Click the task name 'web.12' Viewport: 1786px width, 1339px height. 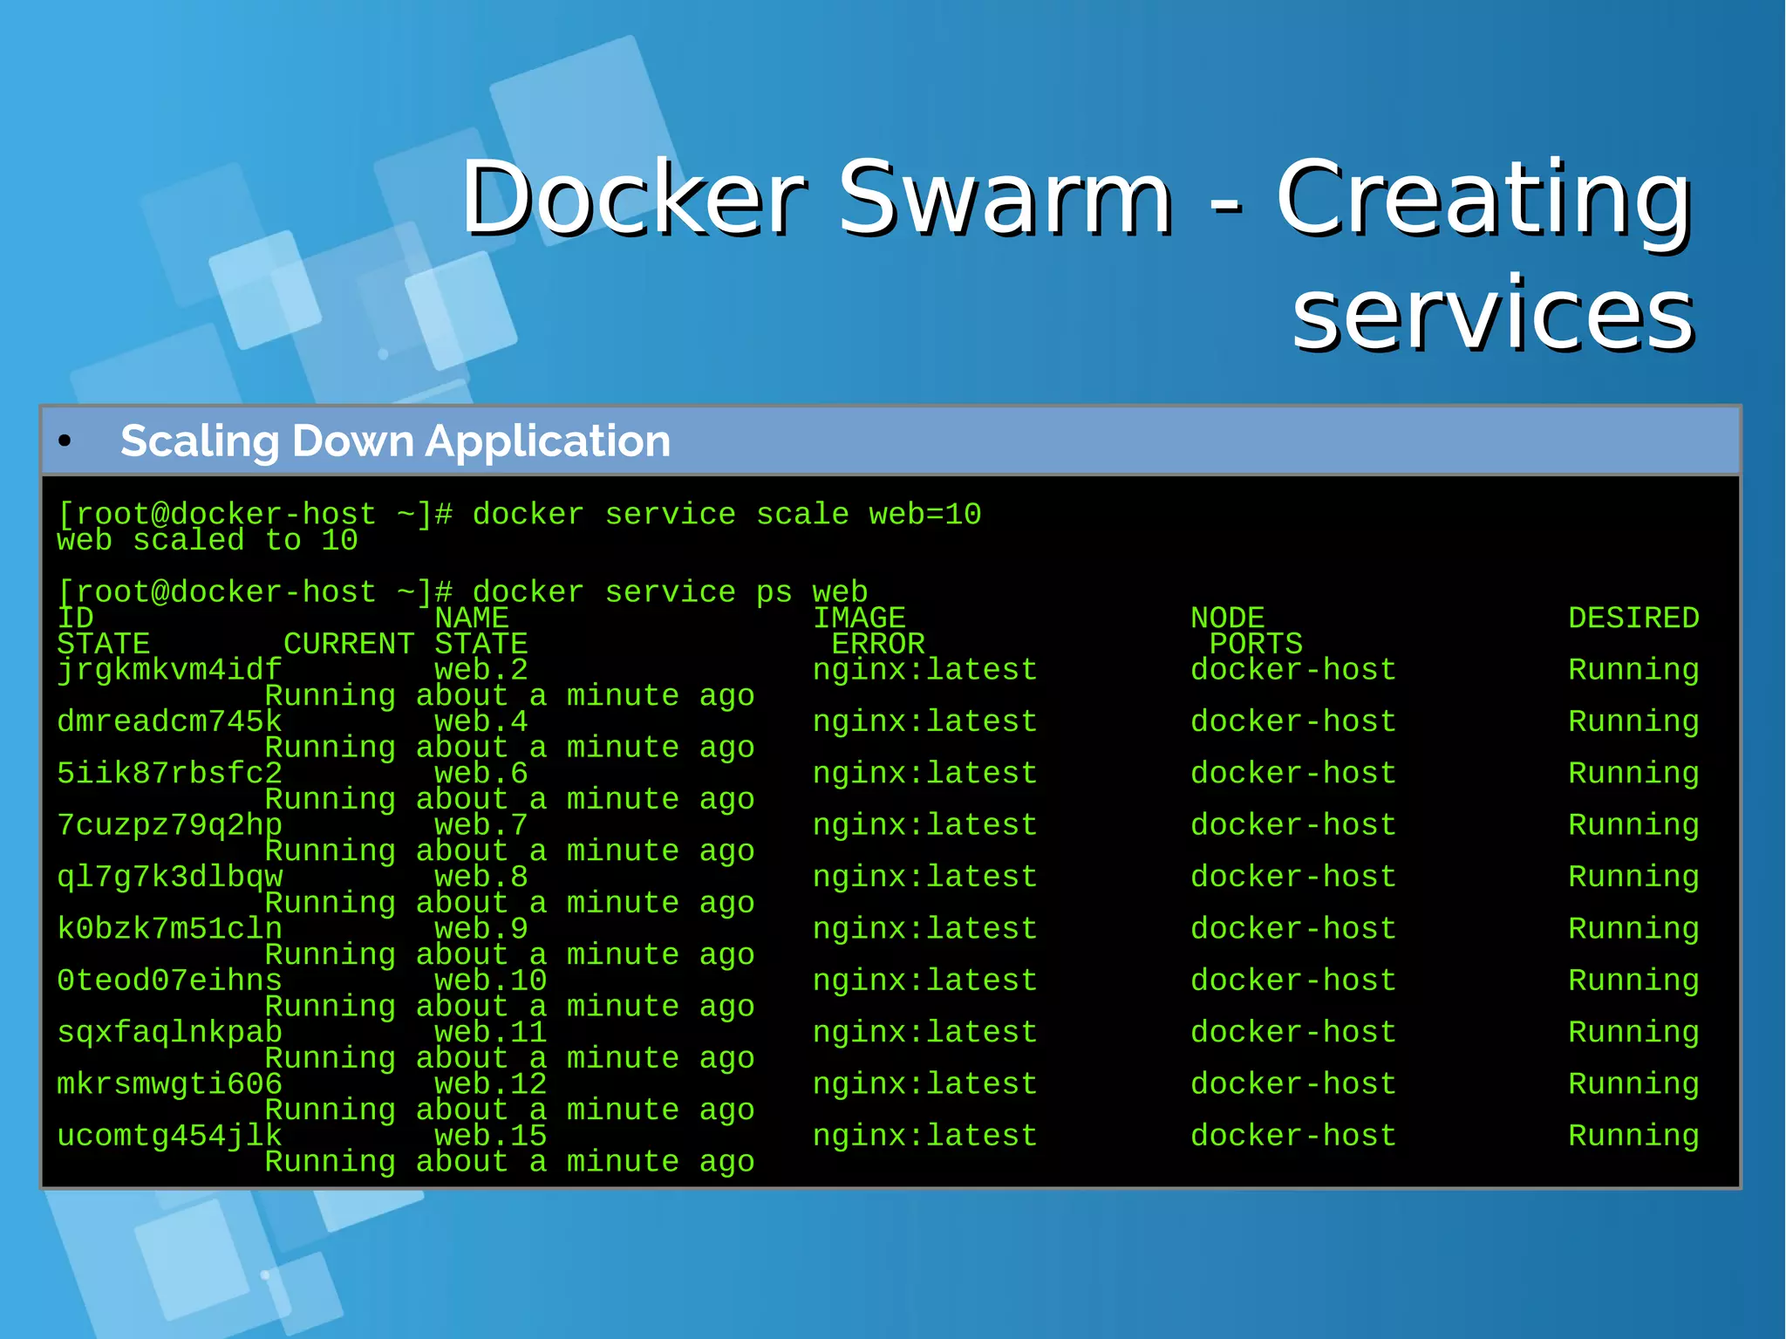[491, 1083]
